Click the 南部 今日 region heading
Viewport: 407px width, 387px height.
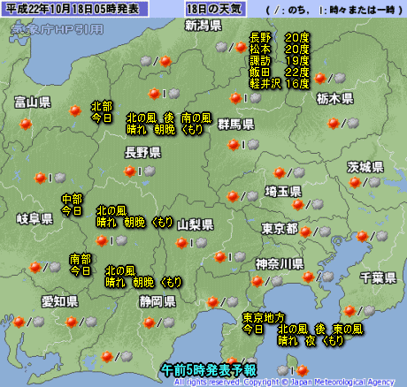click(x=81, y=265)
